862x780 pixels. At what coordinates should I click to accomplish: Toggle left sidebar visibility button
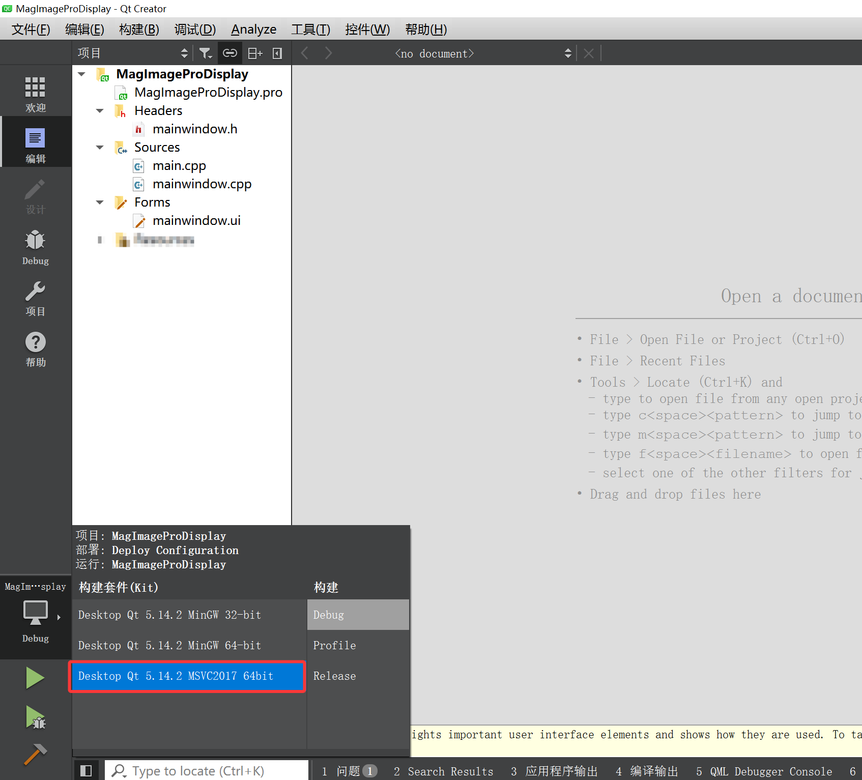pyautogui.click(x=86, y=770)
